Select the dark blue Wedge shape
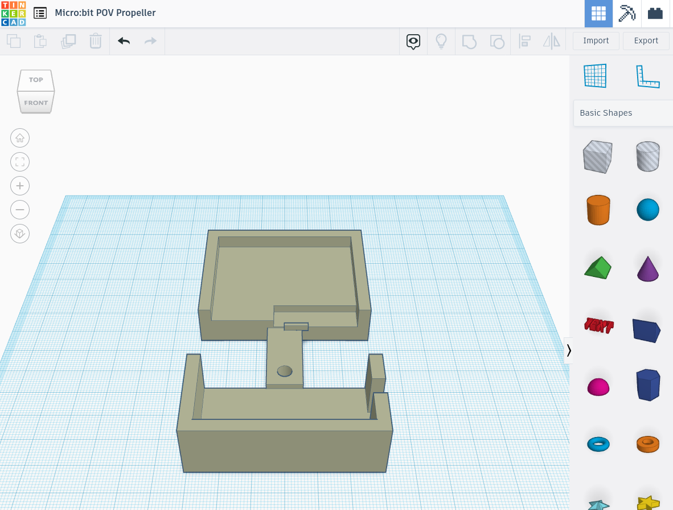Screen dimensions: 673x510 pyautogui.click(x=646, y=331)
